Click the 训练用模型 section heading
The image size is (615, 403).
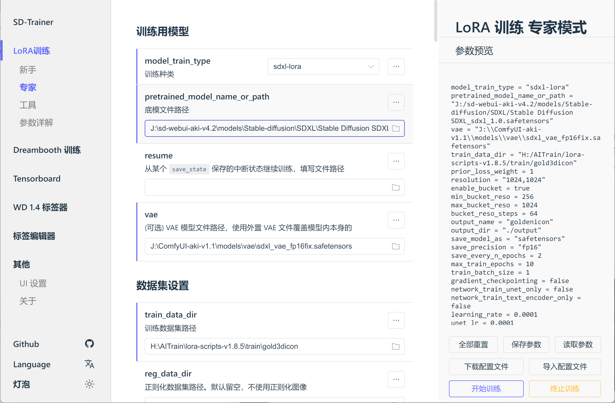[x=163, y=32]
